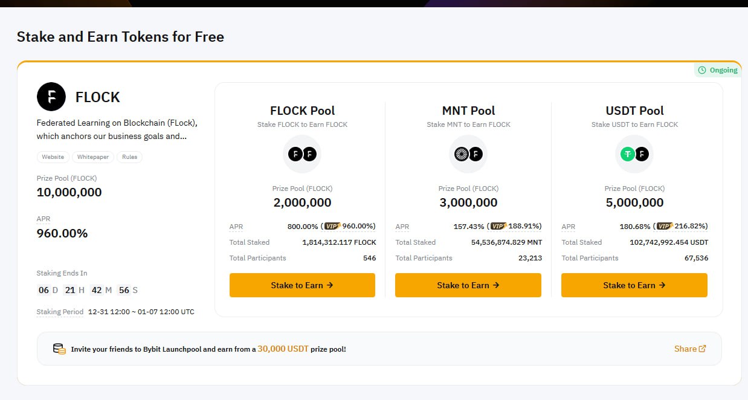The width and height of the screenshot is (748, 400).
Task: Click the USDT Pool paired token icon
Action: (x=634, y=154)
